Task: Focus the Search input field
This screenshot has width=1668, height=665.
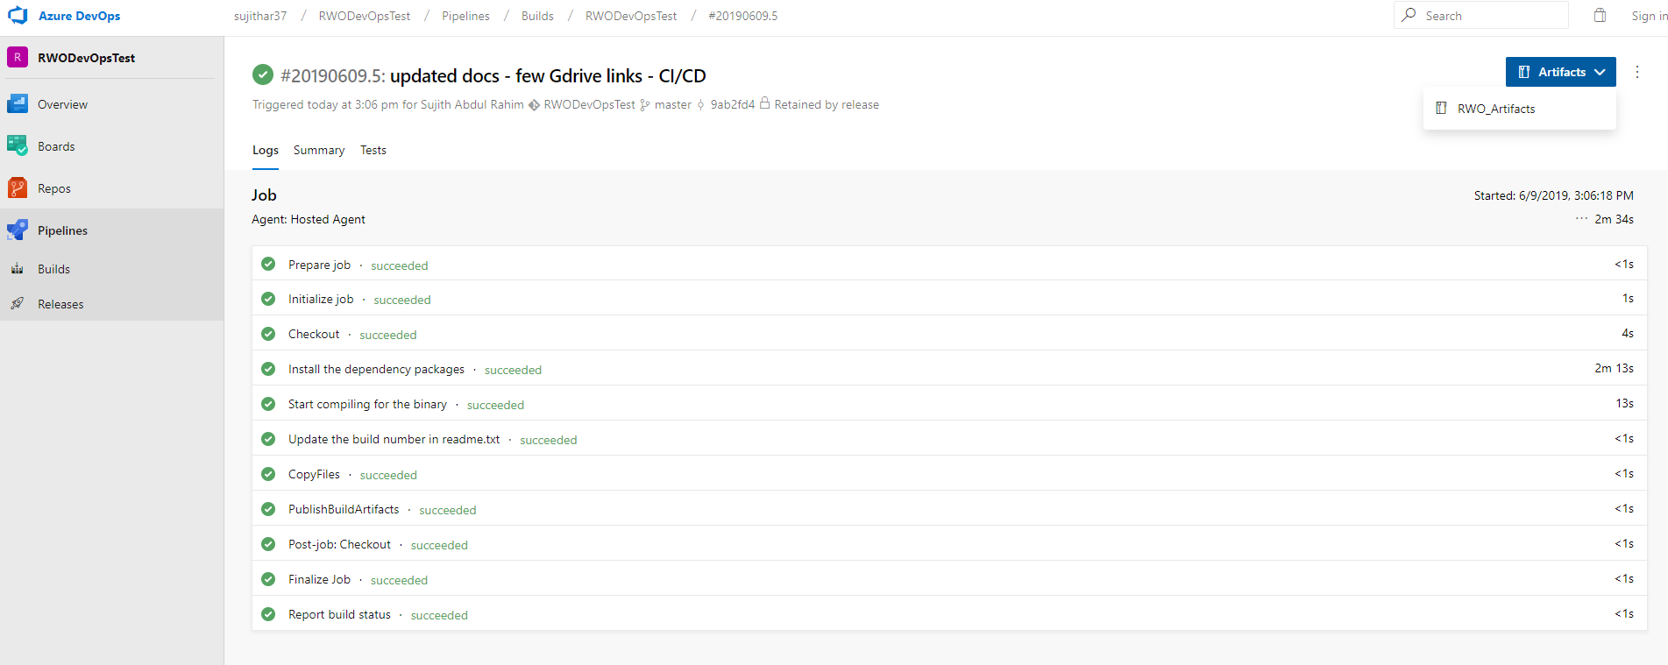Action: (x=1480, y=15)
